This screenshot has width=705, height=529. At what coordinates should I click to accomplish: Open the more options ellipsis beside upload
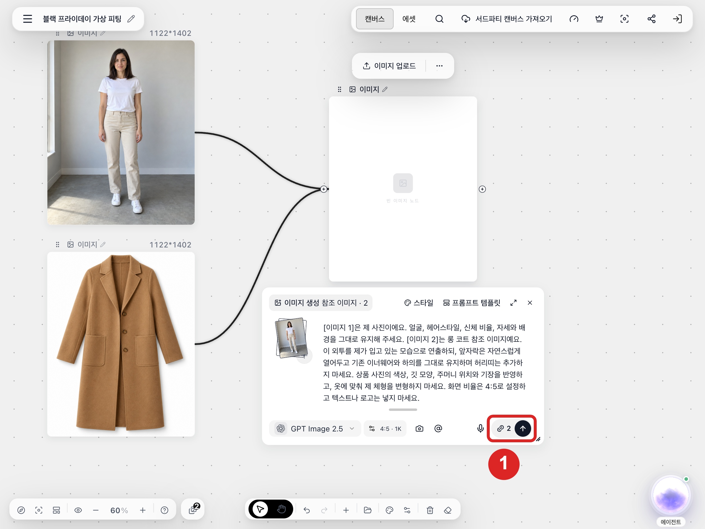[439, 66]
